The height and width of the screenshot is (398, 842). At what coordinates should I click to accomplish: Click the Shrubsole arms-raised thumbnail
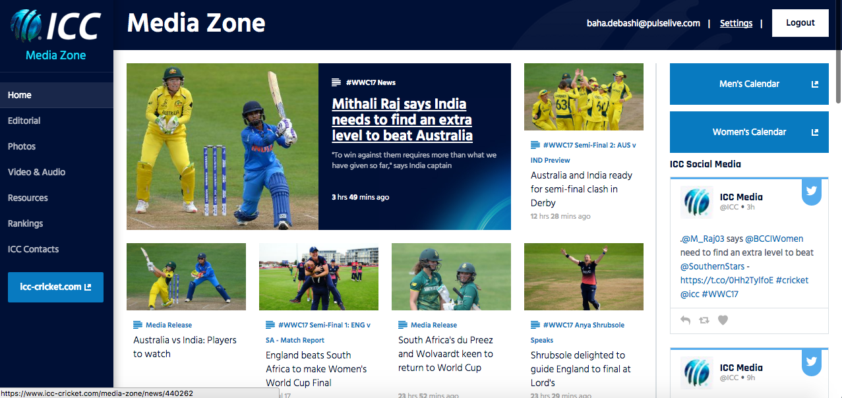click(584, 277)
